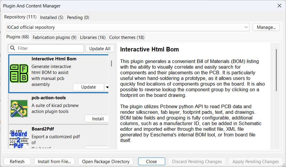Open the Fabrication plugins (9) tab
Screen dimensions: 286x167
(x=54, y=37)
